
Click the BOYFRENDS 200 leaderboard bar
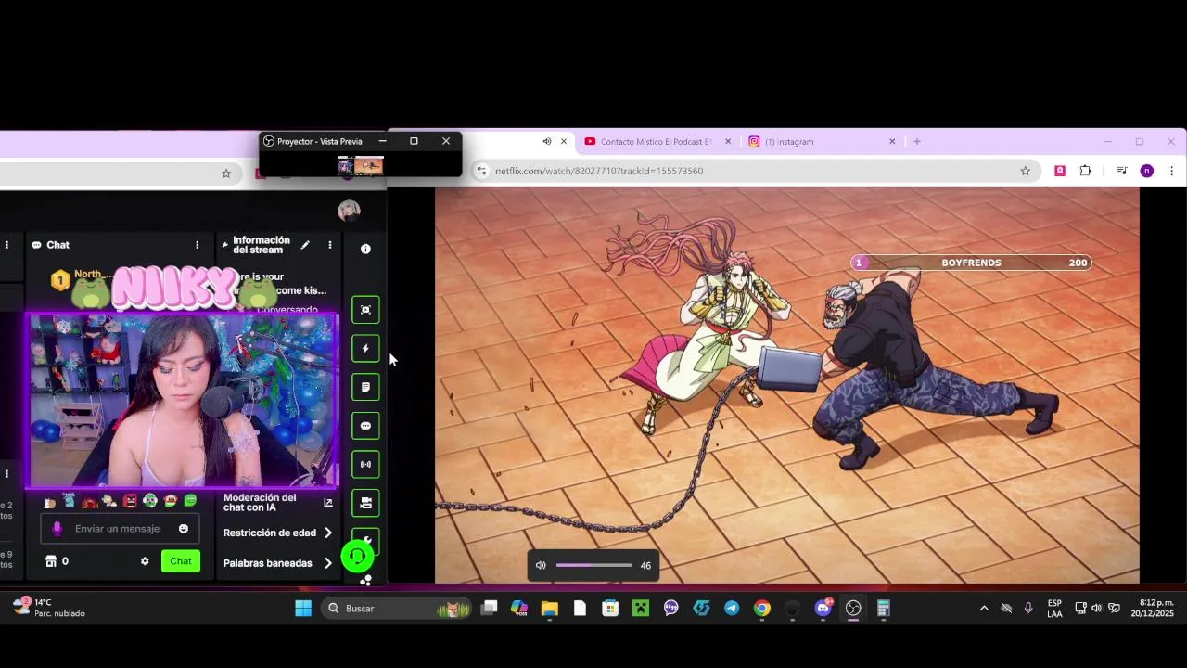(x=971, y=263)
